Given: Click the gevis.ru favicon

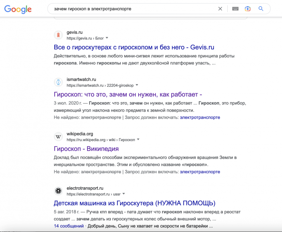Looking at the screenshot, I should [58, 35].
